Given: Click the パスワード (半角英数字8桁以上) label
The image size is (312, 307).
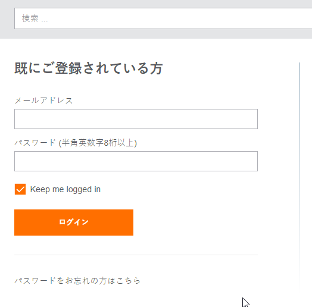Looking at the screenshot, I should (x=76, y=143).
